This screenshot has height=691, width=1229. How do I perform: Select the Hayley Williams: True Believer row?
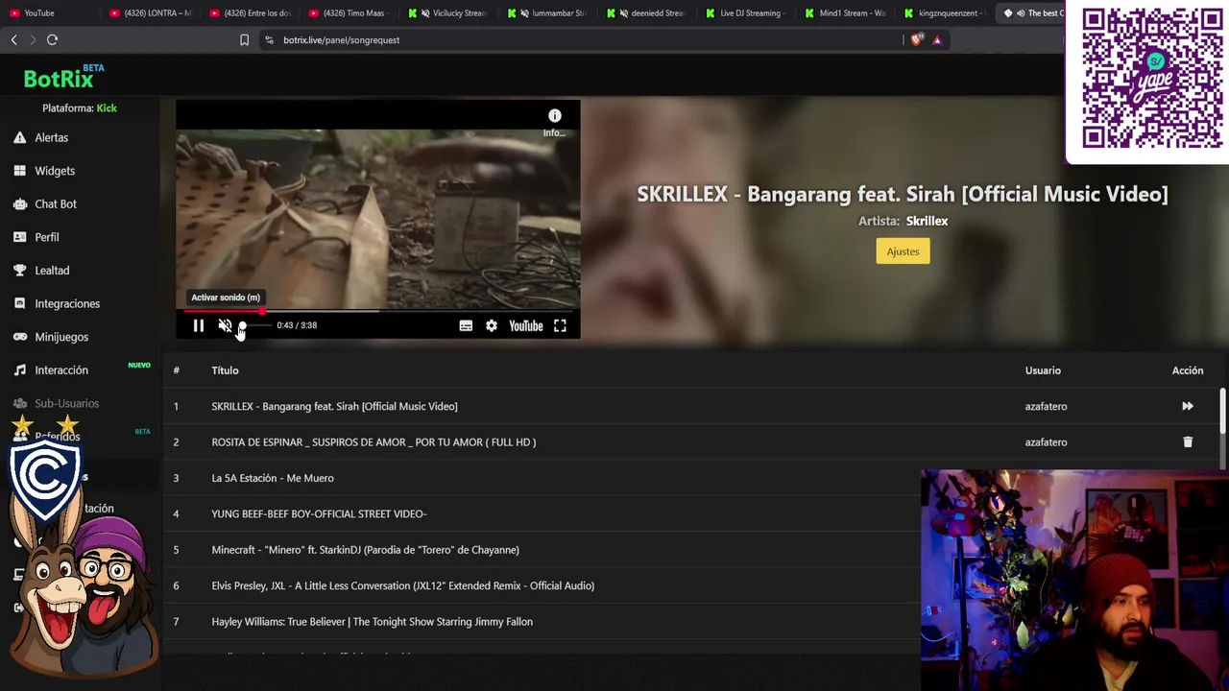(372, 622)
